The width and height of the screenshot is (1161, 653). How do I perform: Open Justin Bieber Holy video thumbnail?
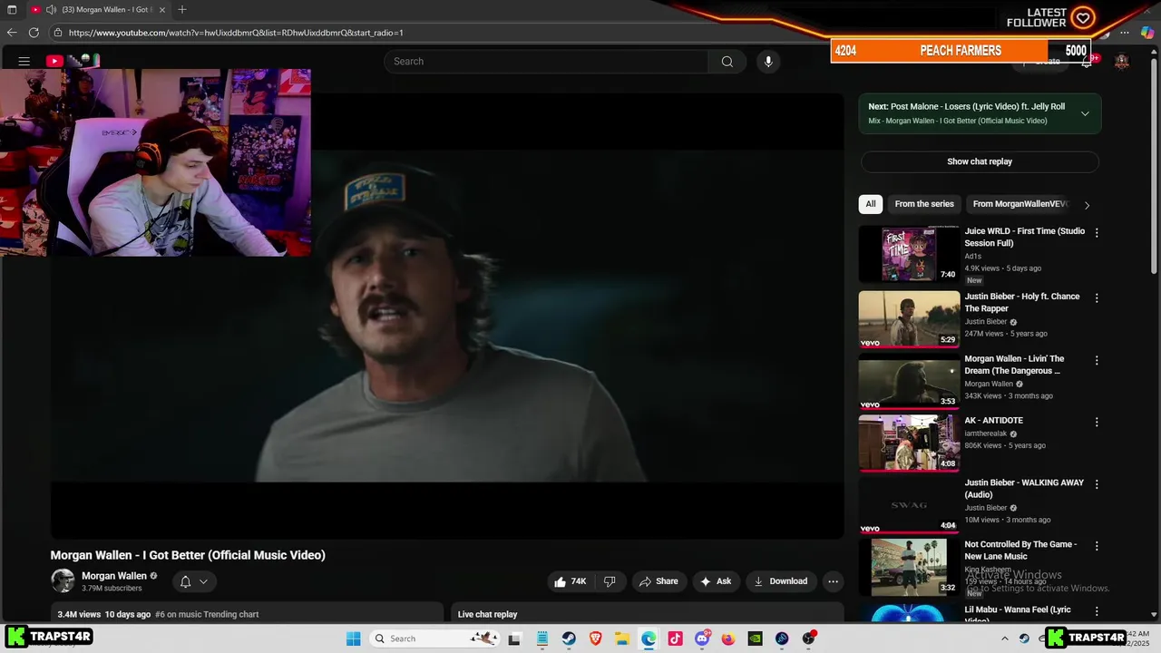pos(909,318)
